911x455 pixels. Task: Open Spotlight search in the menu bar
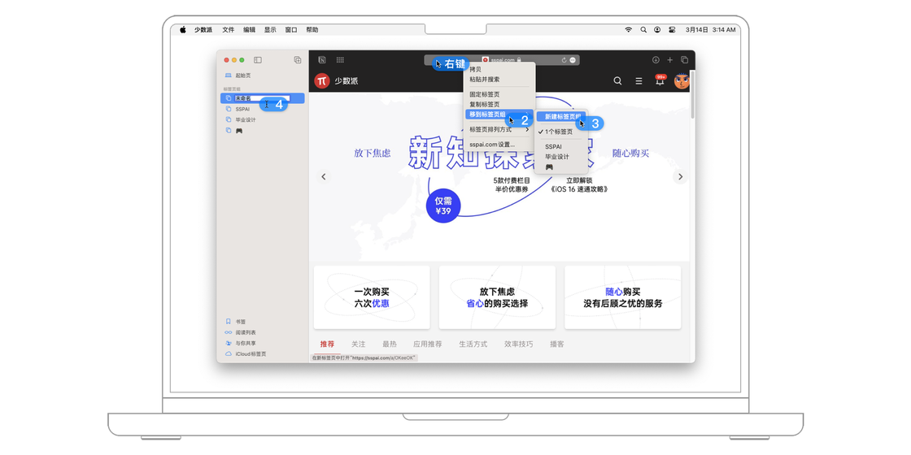pyautogui.click(x=643, y=29)
